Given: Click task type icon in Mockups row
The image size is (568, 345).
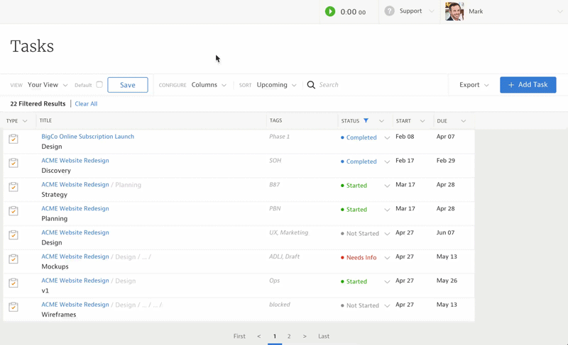Looking at the screenshot, I should click(13, 259).
